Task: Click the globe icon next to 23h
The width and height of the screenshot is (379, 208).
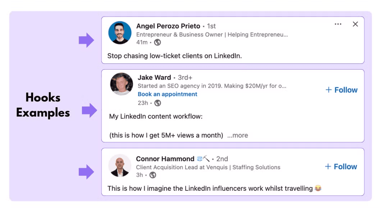Action: click(x=157, y=103)
